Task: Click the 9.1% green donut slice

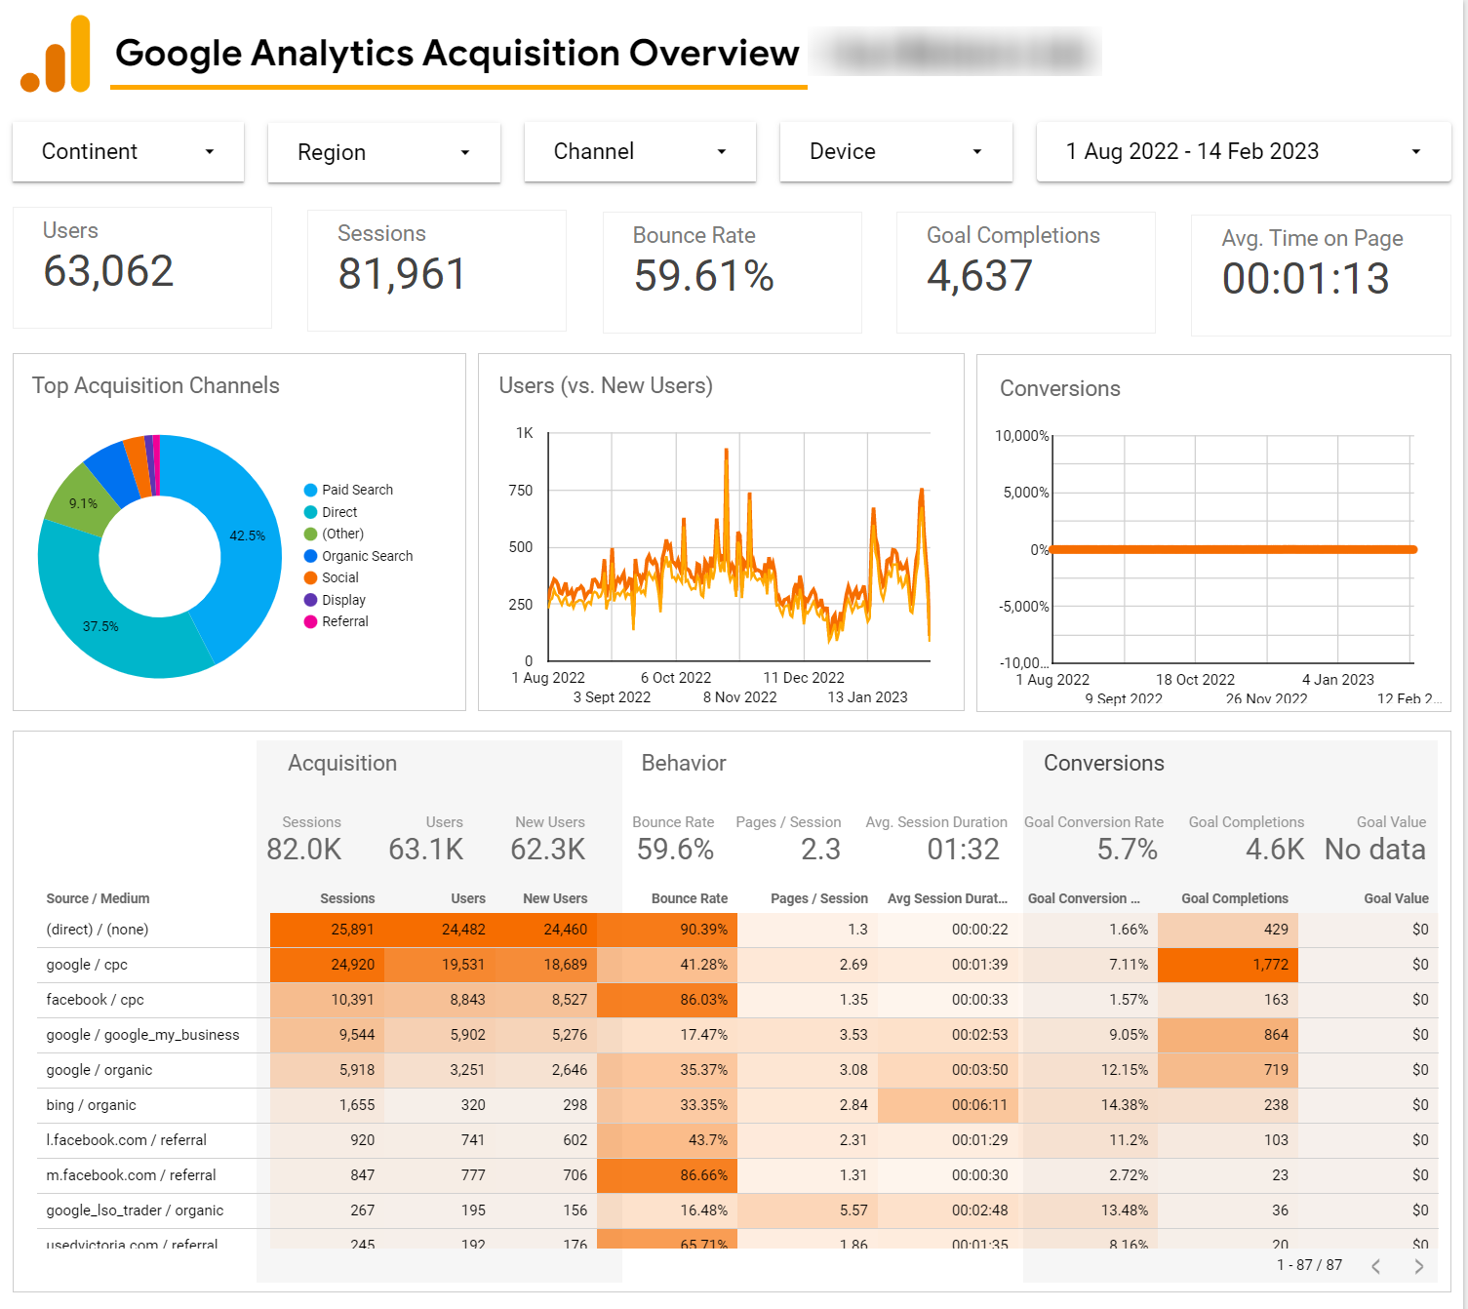Action: (83, 503)
